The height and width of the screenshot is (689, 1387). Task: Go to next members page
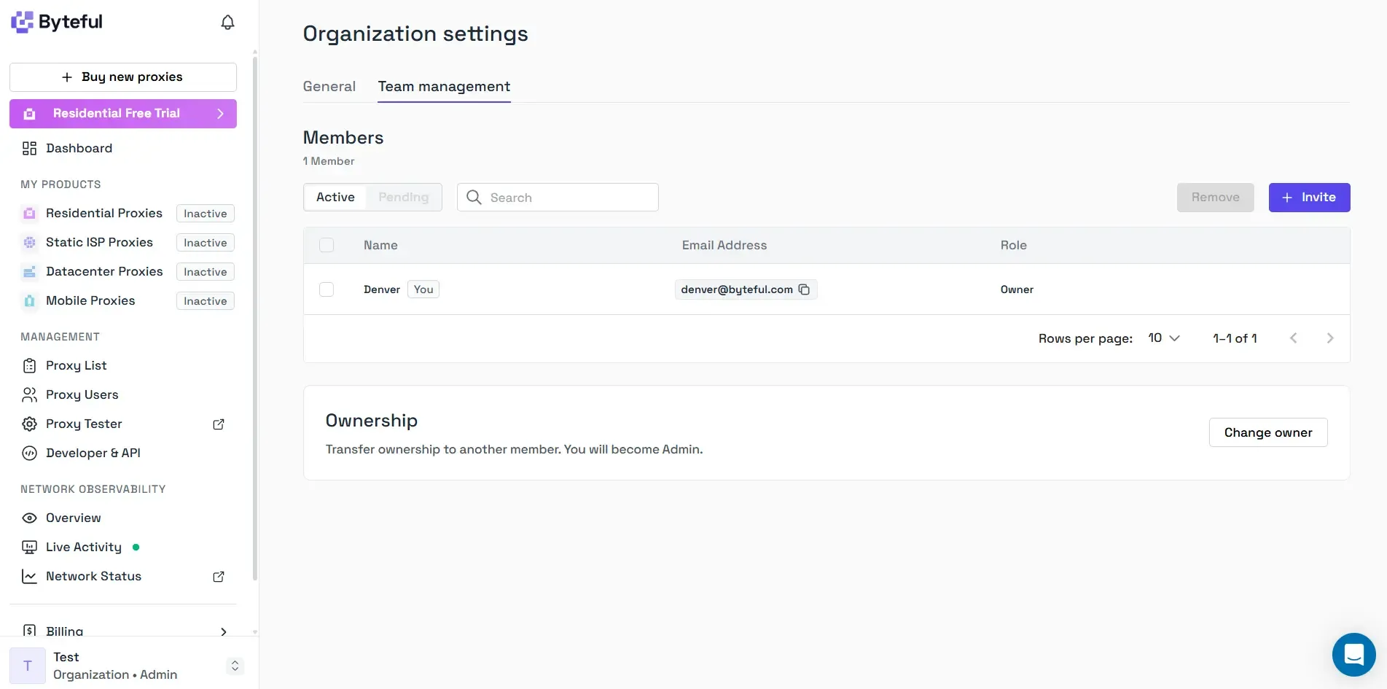click(1330, 338)
